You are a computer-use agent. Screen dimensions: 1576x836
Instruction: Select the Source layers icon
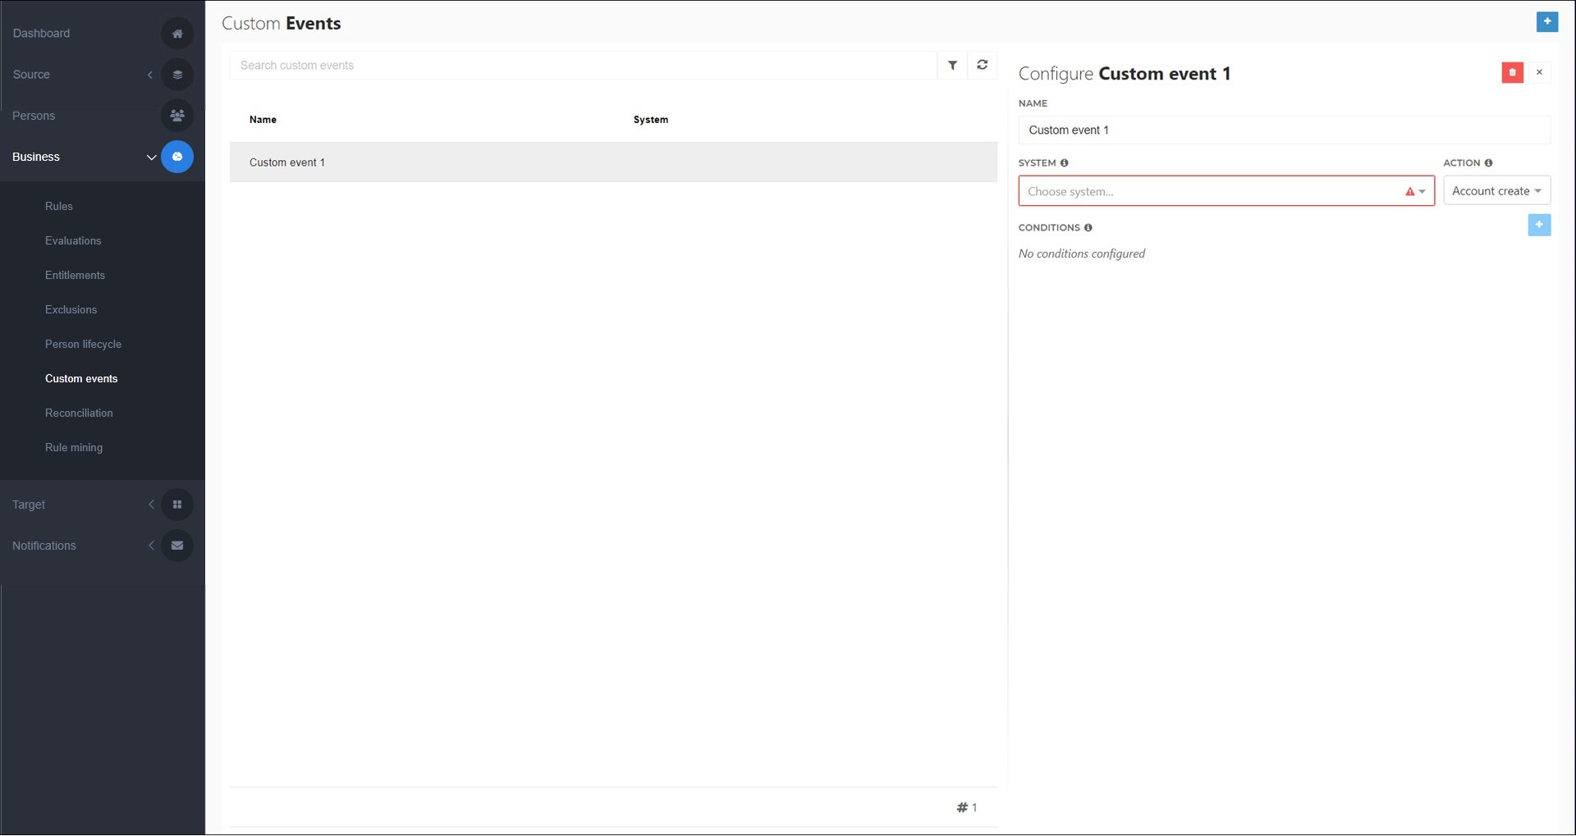coord(177,74)
